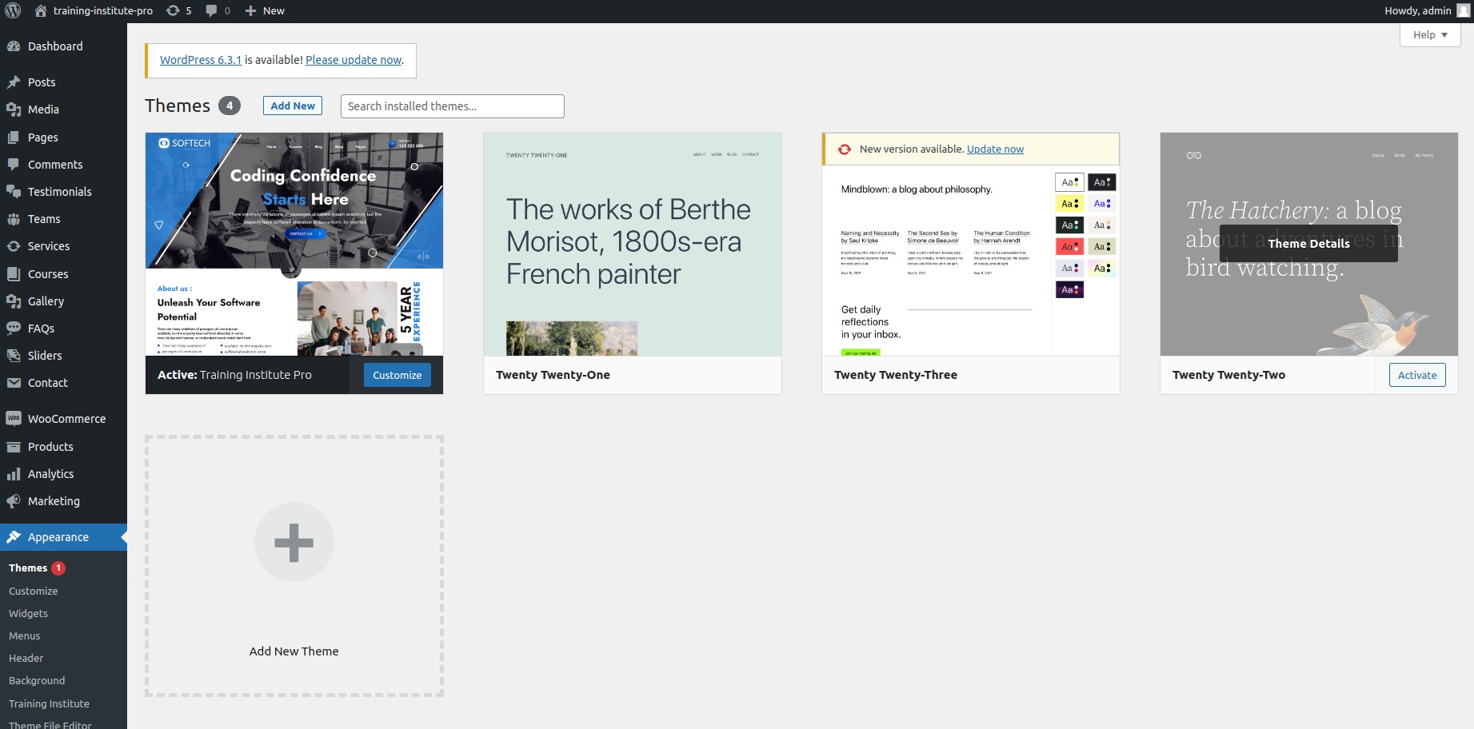Click the WordPress 6.3.1 link
The width and height of the screenshot is (1474, 729).
pyautogui.click(x=201, y=60)
